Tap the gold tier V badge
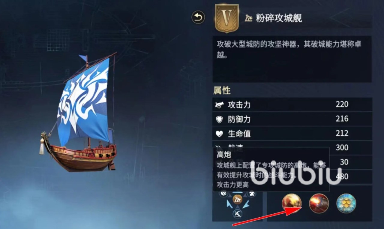Viewport: 384px width, 229px height. [x=227, y=19]
